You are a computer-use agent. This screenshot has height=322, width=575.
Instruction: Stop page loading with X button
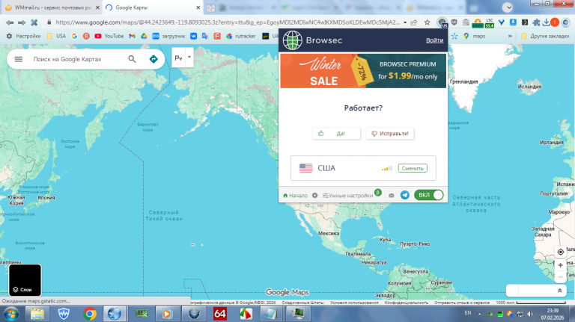click(x=34, y=22)
